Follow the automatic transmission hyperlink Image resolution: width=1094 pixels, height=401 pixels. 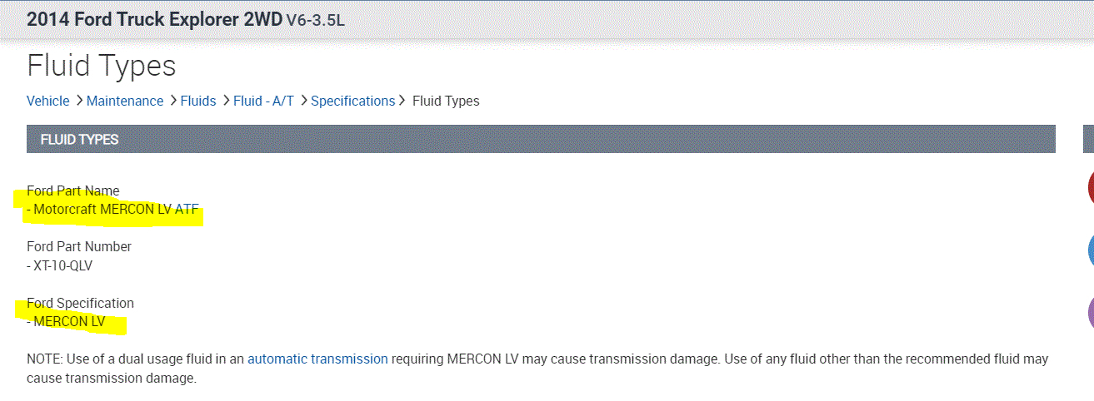coord(317,359)
